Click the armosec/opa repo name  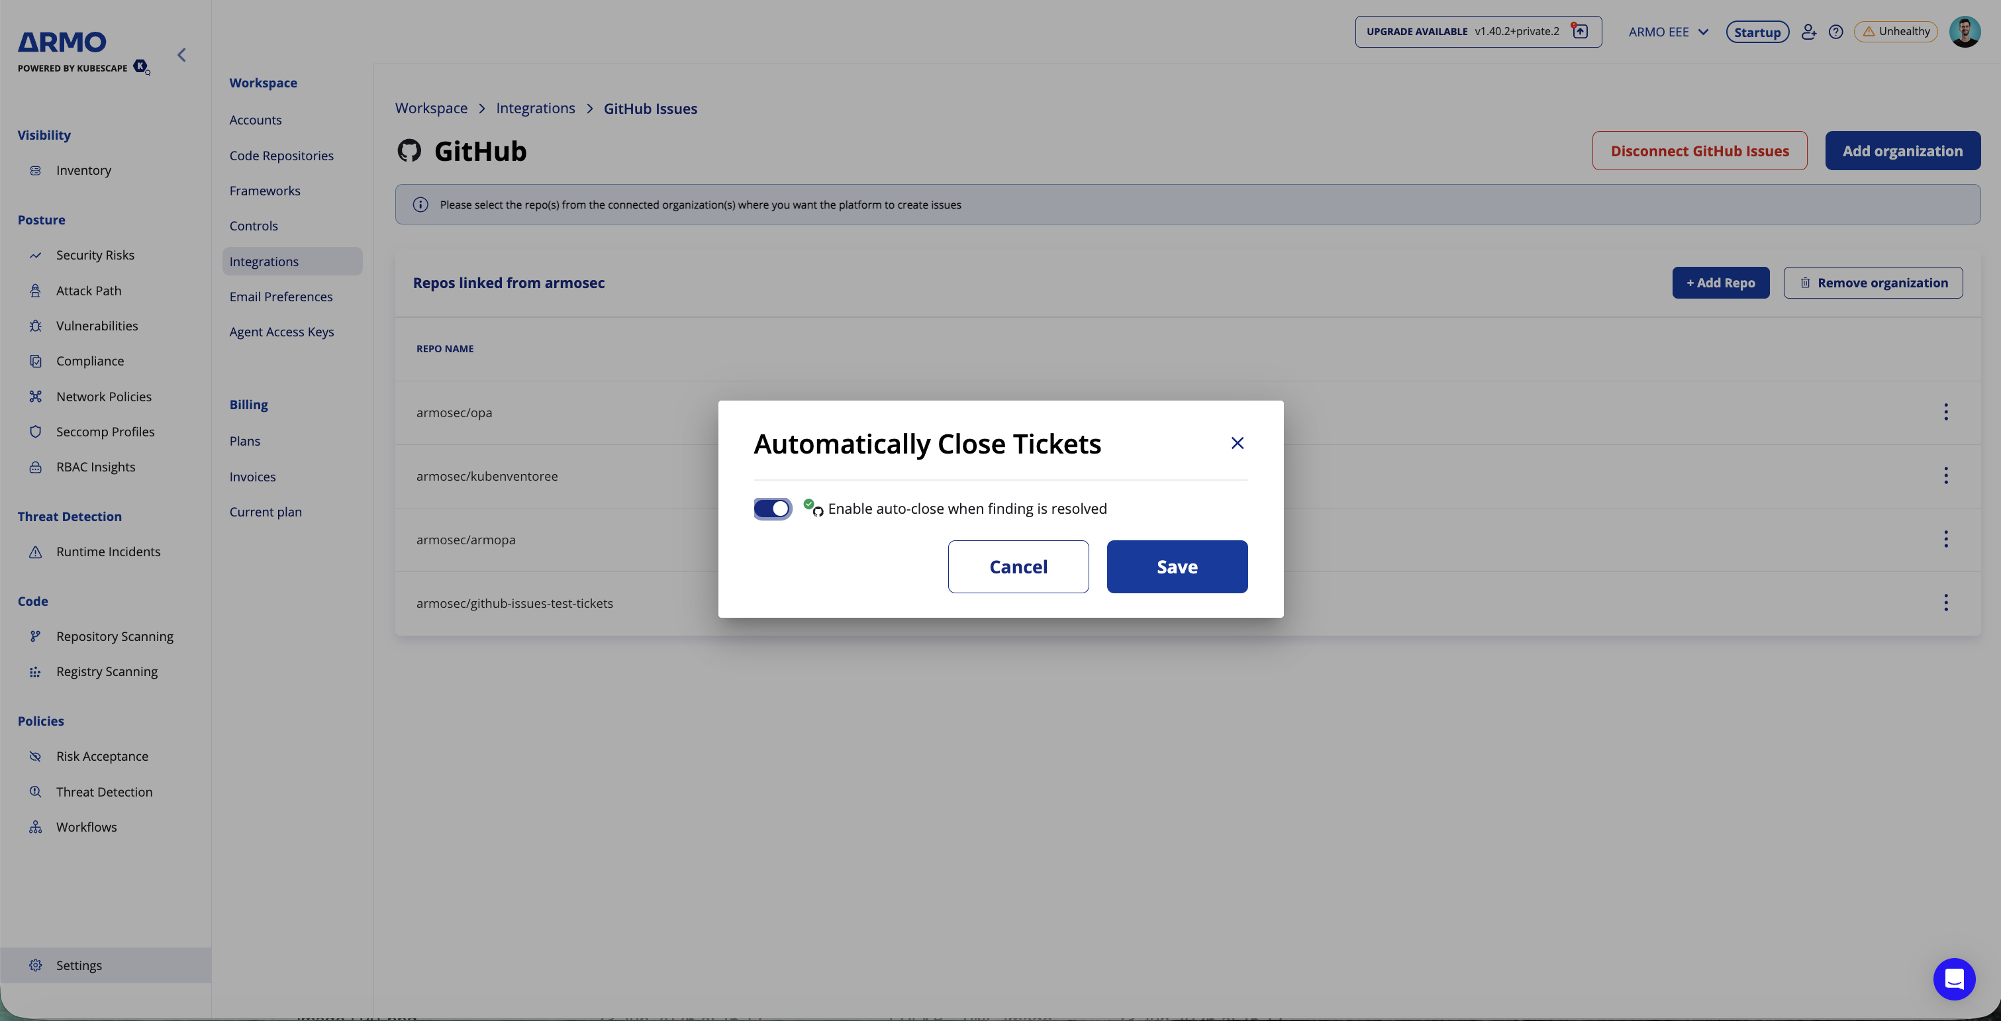click(x=454, y=413)
